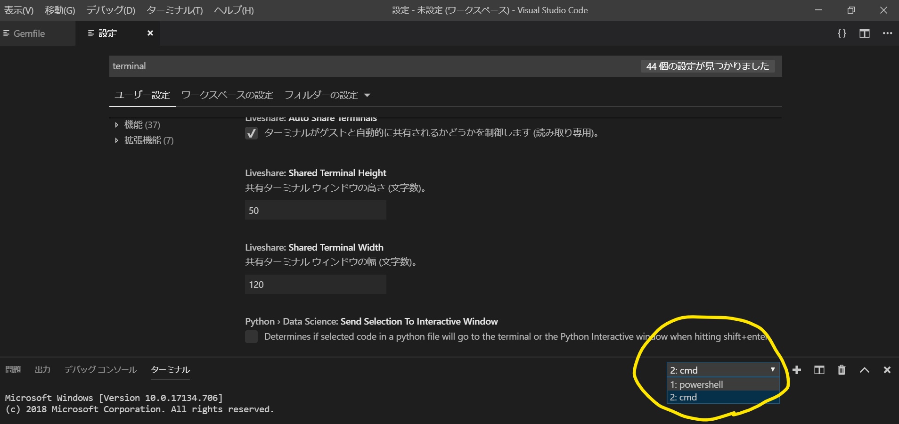Split the terminal using the split icon
The width and height of the screenshot is (899, 424).
click(820, 370)
